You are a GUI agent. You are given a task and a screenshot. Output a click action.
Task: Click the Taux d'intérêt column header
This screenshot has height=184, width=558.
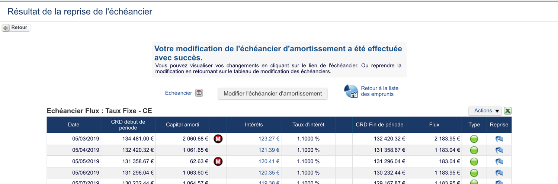coord(308,125)
